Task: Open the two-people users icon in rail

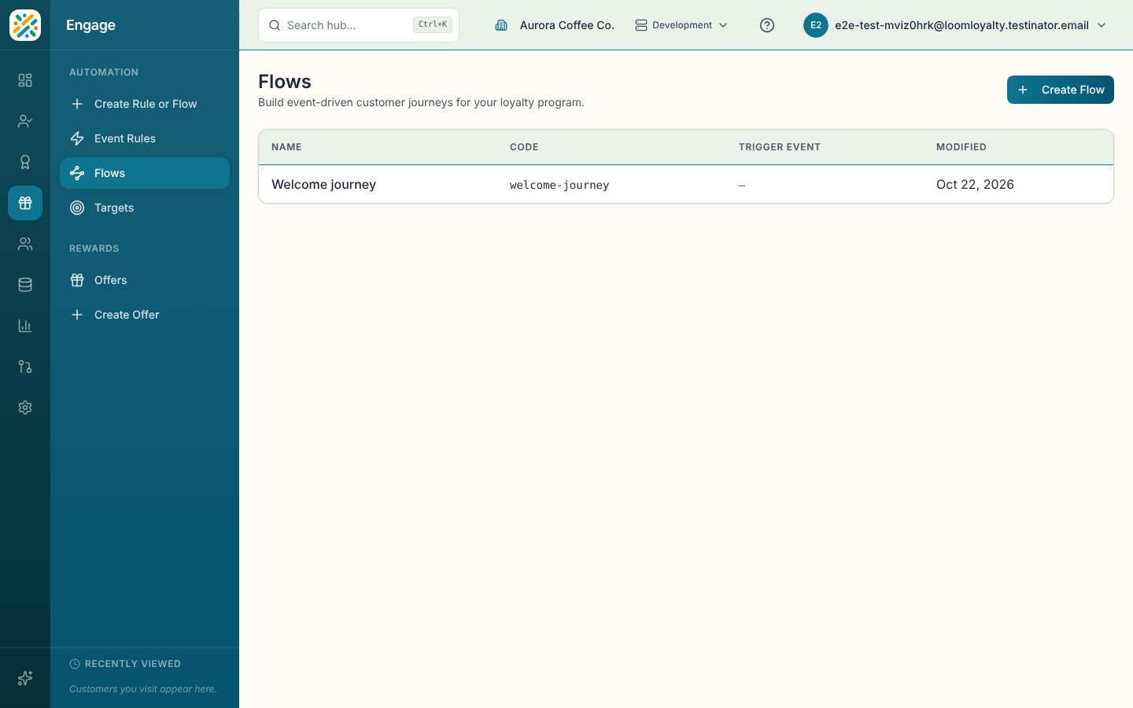Action: coord(25,244)
